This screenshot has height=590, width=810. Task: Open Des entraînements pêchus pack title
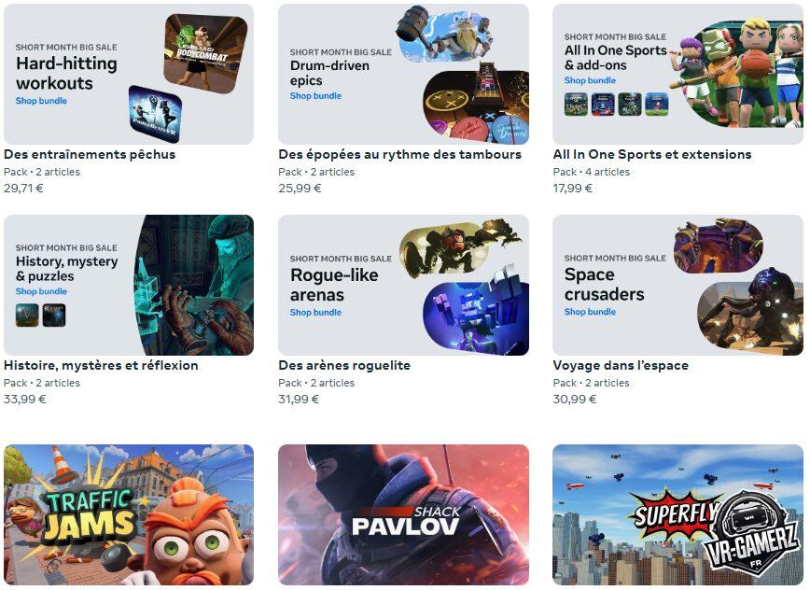(x=90, y=154)
